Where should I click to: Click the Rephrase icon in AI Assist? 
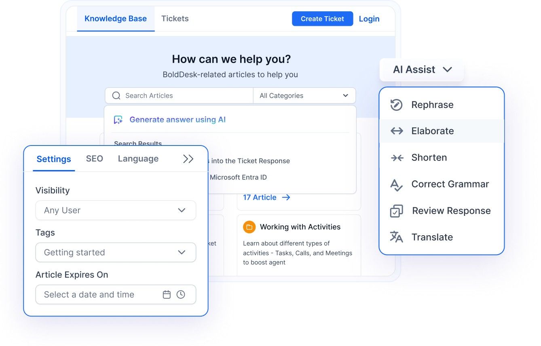click(x=396, y=105)
